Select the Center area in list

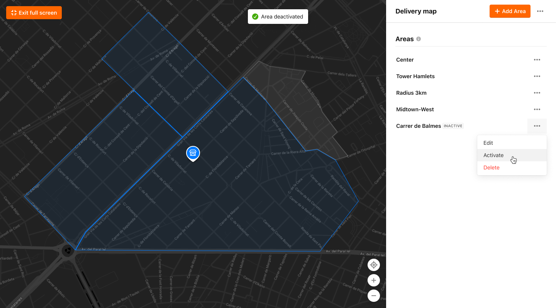405,60
